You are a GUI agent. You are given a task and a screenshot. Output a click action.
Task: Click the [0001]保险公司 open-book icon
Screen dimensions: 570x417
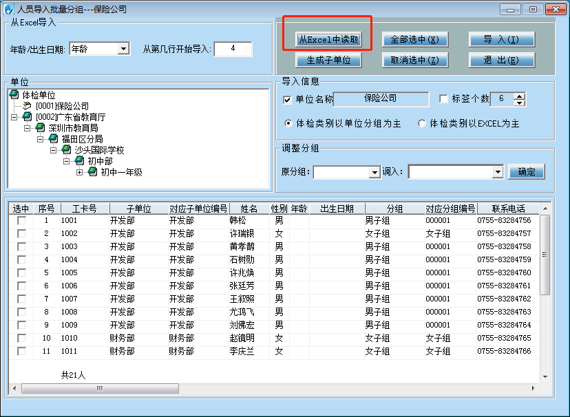pos(28,106)
